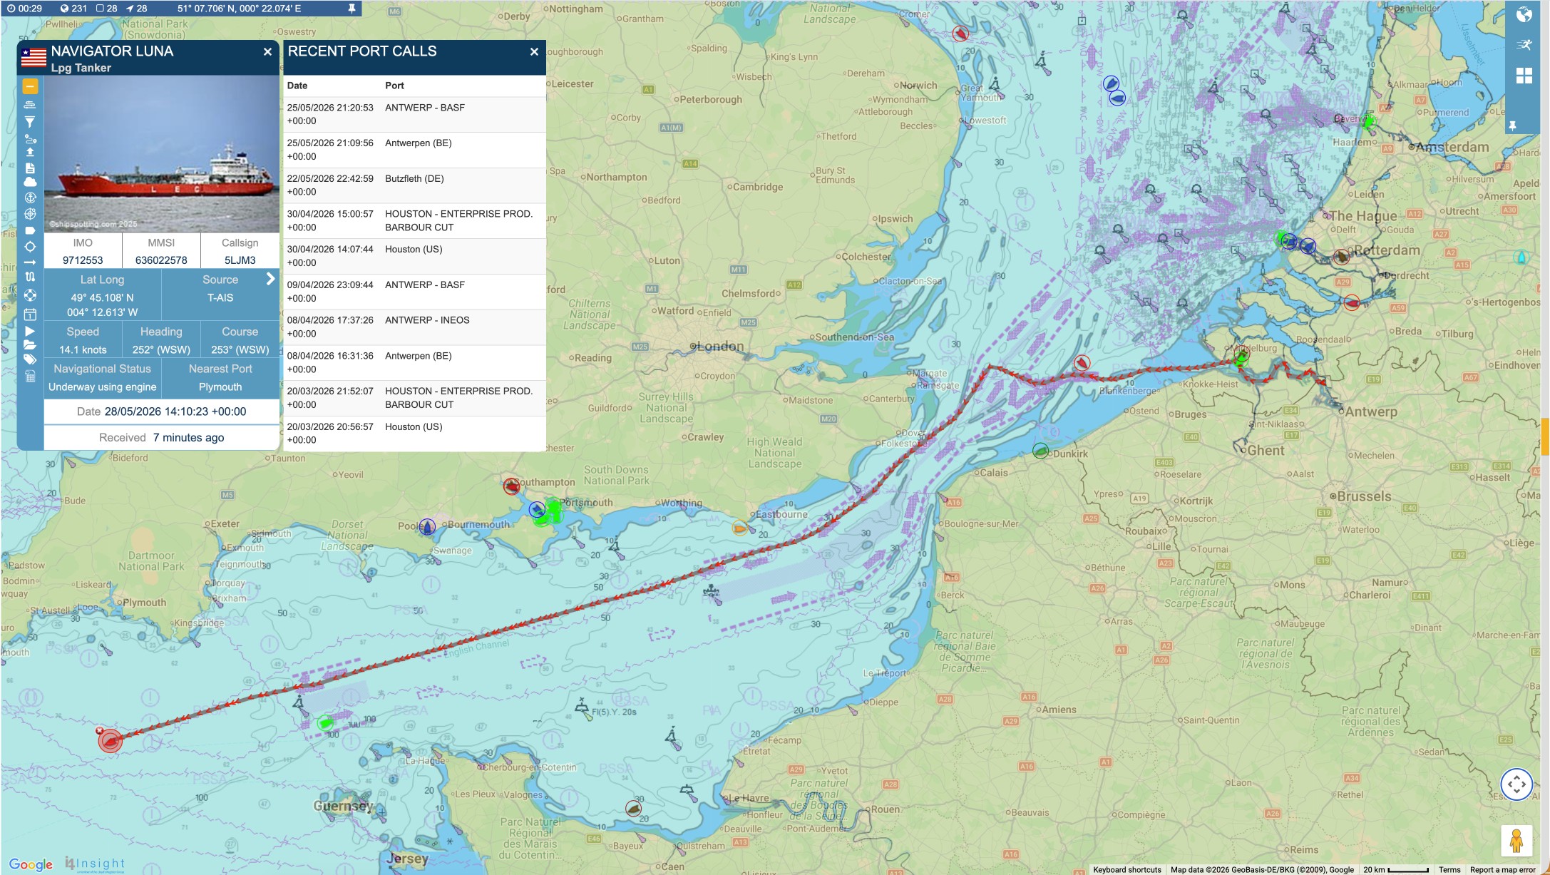1550x875 pixels.
Task: Click coordinates readout in top status bar
Action: 239,9
